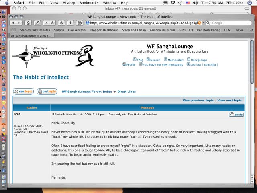Image resolution: width=257 pixels, height=193 pixels.
Task: Open the Bookmarks menu in menu bar
Action: [89, 3]
